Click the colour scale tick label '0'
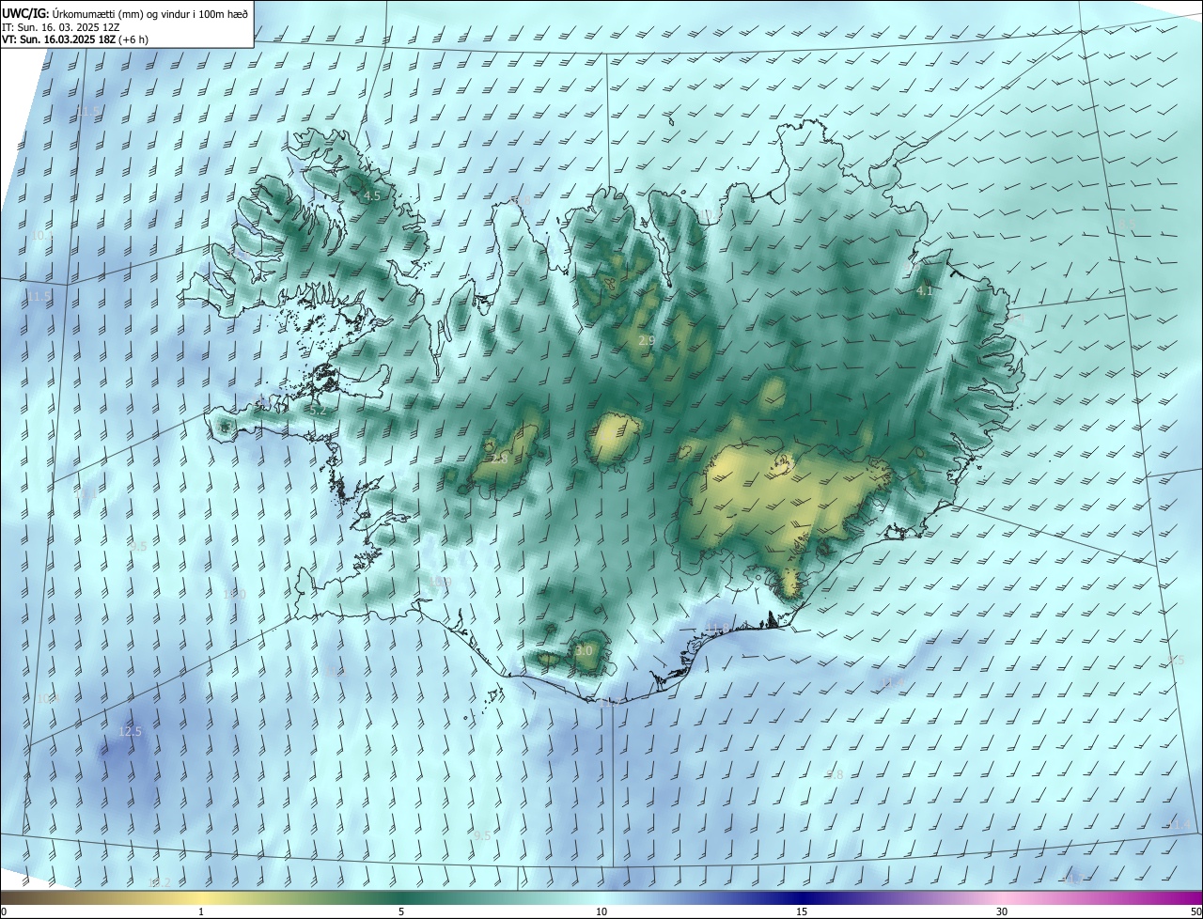Screen dimensions: 1203x919 [4, 911]
